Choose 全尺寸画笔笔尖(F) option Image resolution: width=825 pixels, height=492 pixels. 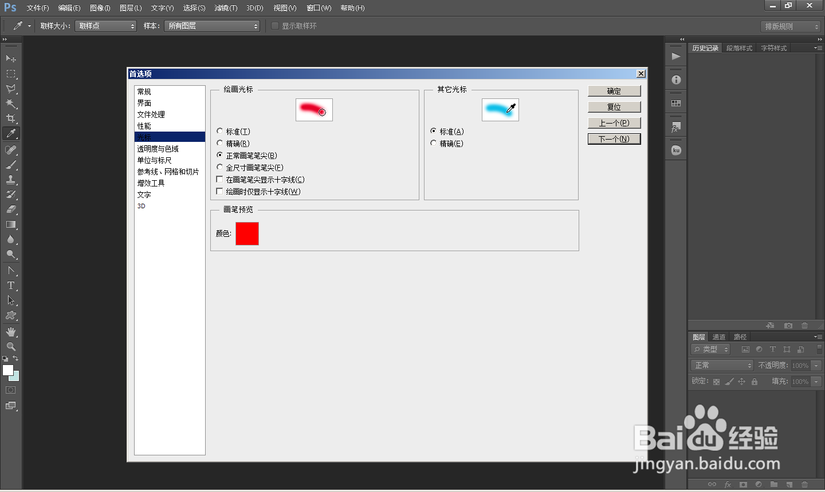pyautogui.click(x=250, y=168)
